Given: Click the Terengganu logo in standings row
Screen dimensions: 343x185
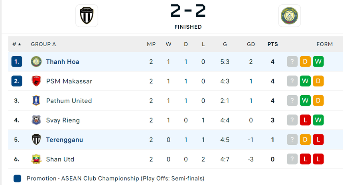Looking at the screenshot, I should [36, 140].
